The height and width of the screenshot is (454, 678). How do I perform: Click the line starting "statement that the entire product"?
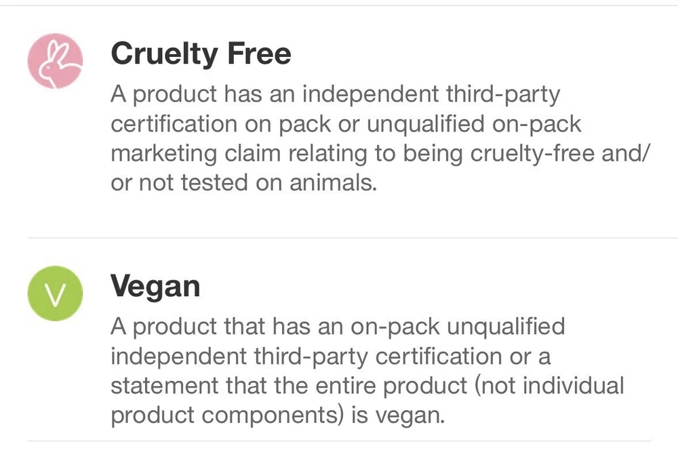pyautogui.click(x=367, y=386)
